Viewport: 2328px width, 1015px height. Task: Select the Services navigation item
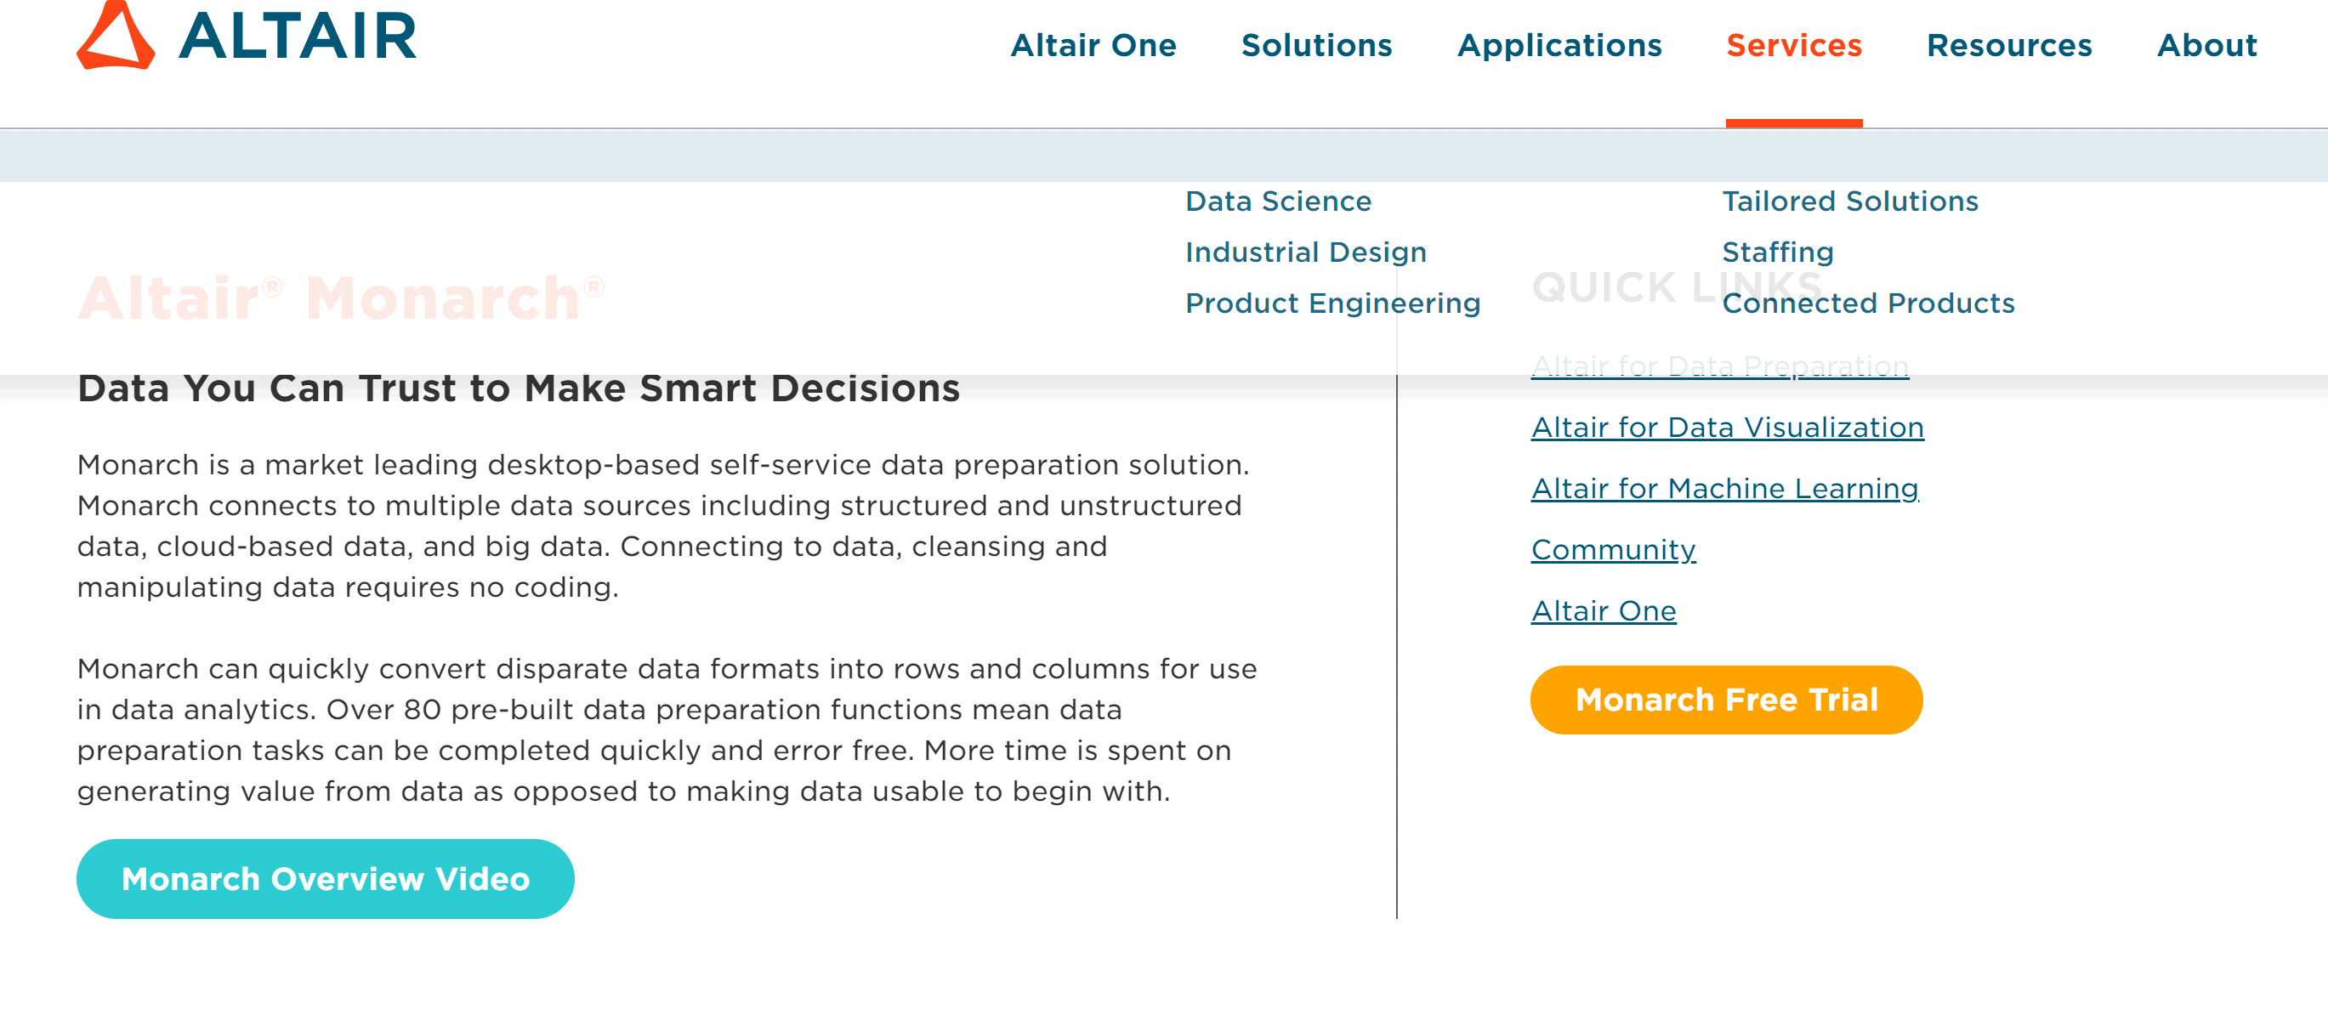(x=1793, y=45)
